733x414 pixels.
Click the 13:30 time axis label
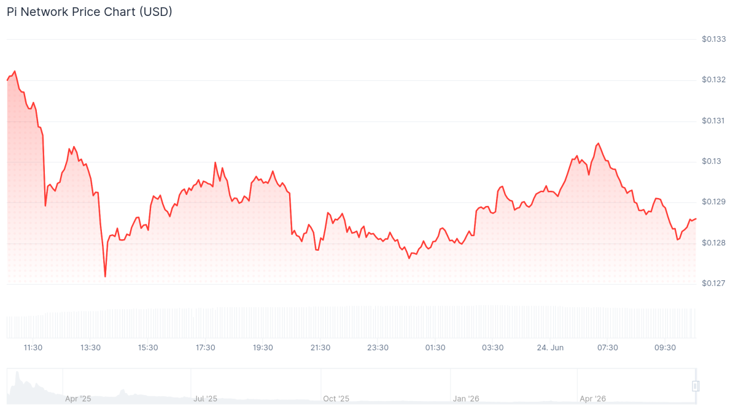coord(90,348)
